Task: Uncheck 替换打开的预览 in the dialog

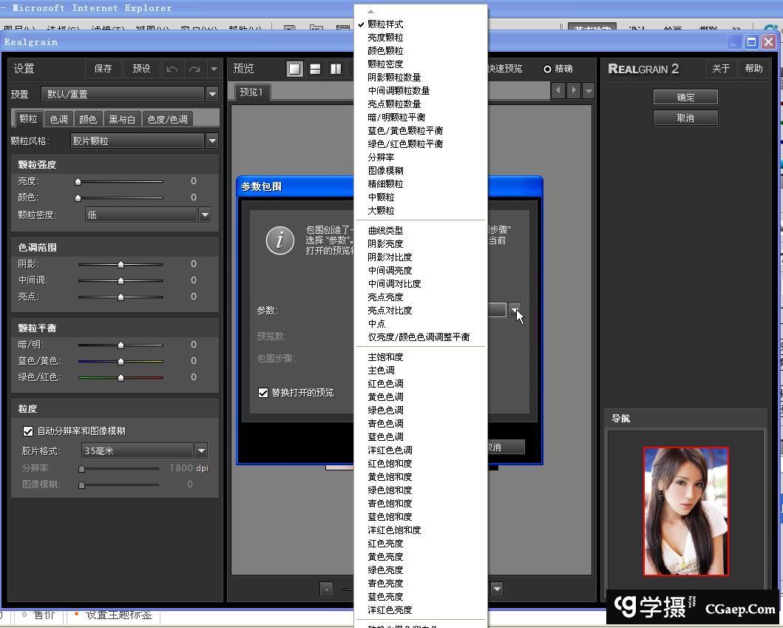Action: [263, 393]
